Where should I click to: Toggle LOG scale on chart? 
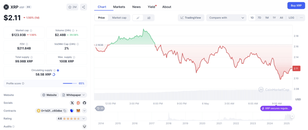coord(291,18)
